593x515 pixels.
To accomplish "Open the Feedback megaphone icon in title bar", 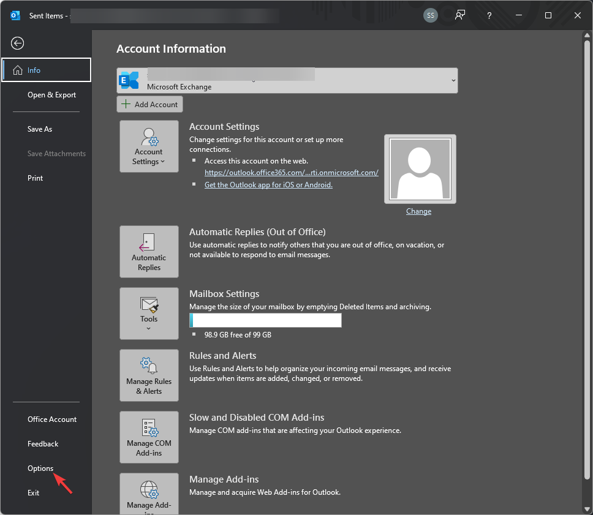I will coord(459,15).
